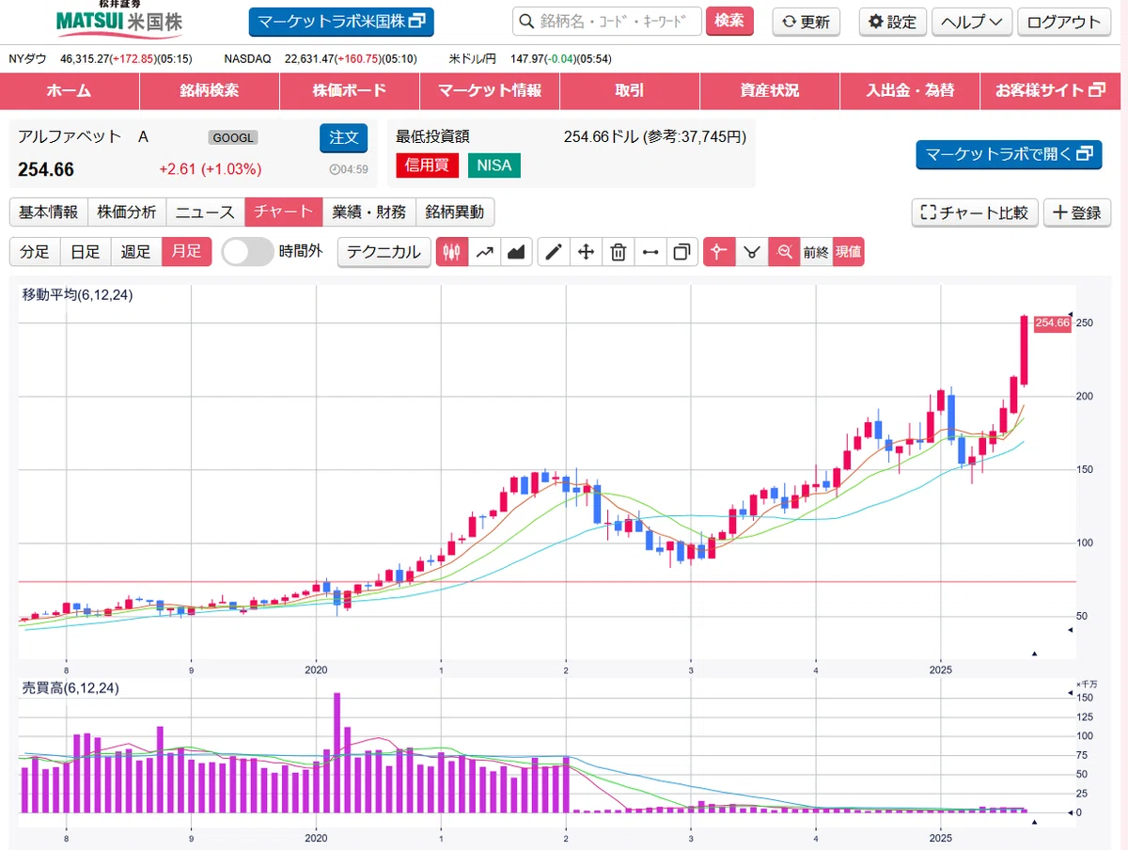1128x850 pixels.
Task: Click the zoom out magnifier icon
Action: (783, 252)
